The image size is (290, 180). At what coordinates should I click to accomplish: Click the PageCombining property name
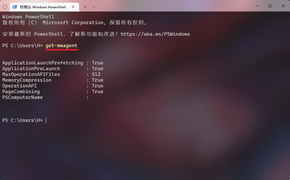(21, 92)
